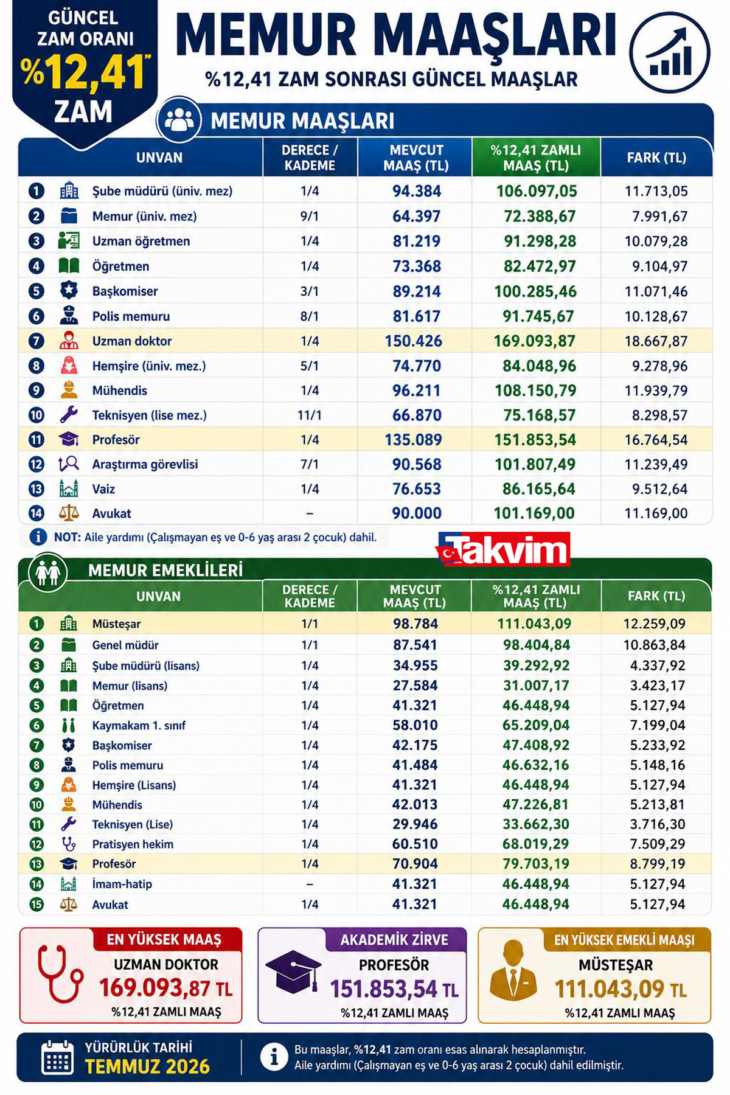
Task: Click the value 101.807,49
Action: click(x=535, y=464)
